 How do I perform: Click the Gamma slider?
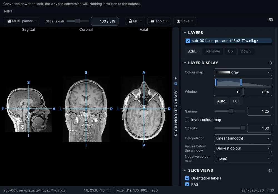[230, 111]
